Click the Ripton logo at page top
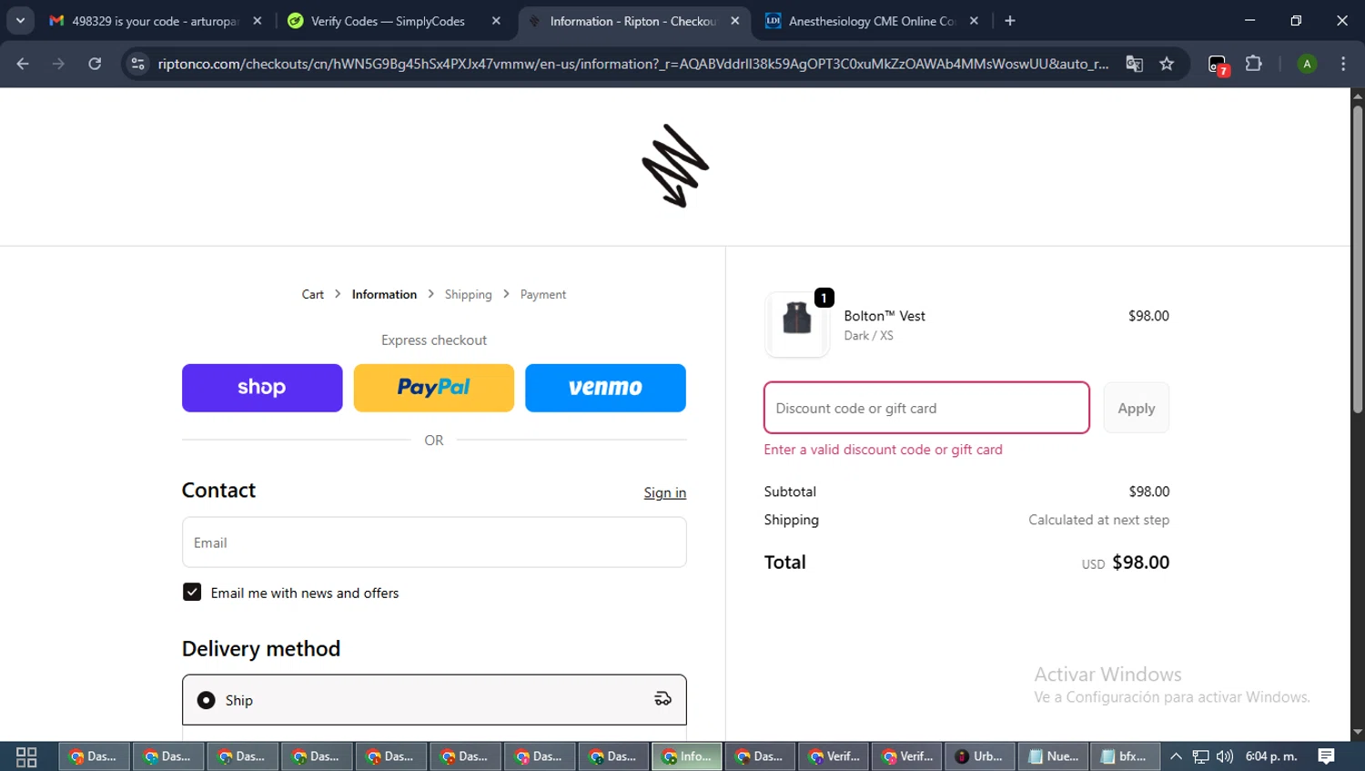This screenshot has width=1365, height=771. click(x=675, y=166)
